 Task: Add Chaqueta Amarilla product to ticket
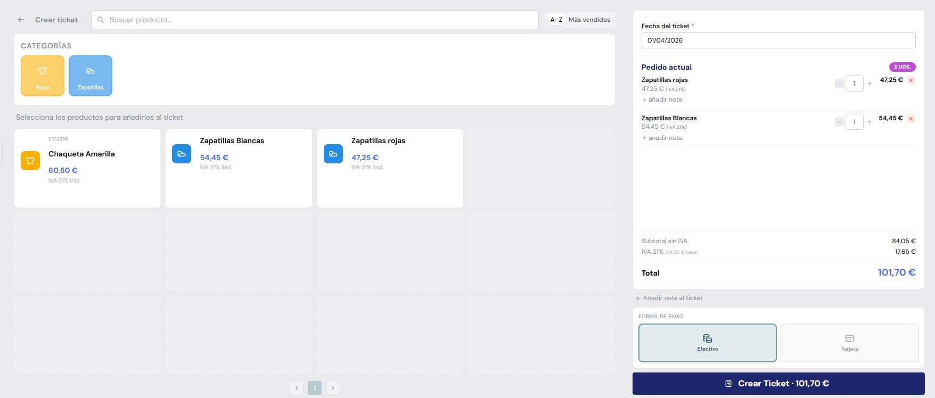tap(87, 168)
